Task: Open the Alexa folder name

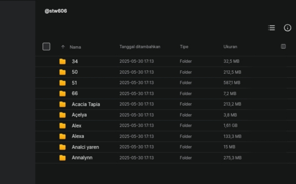Action: (x=78, y=136)
